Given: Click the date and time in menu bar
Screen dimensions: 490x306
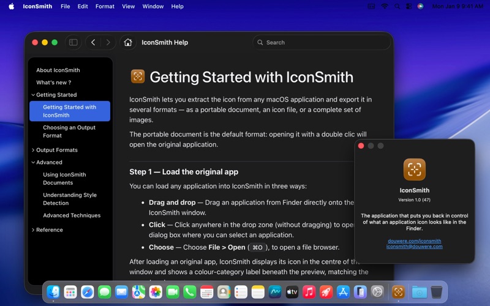Looking at the screenshot, I should click(x=458, y=6).
